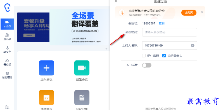Click the meeting number 19808567
This screenshot has height=110, width=221.
(149, 23)
